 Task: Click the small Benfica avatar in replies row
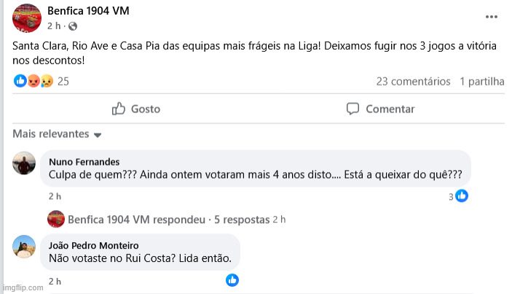[x=55, y=219]
